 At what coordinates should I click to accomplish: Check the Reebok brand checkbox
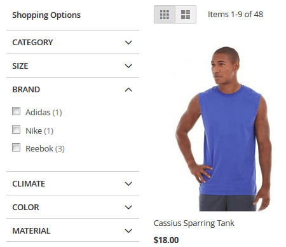tap(17, 148)
